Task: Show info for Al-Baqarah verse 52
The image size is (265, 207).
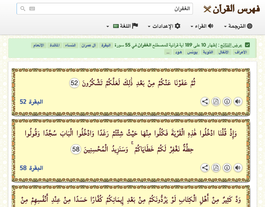Action: [x=227, y=101]
